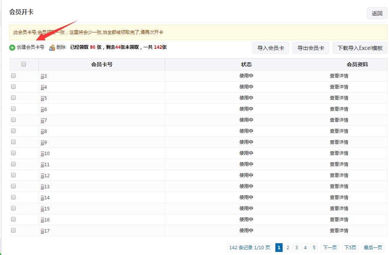Click 查看详情 for jjj12
389x255 pixels.
pyautogui.click(x=339, y=175)
